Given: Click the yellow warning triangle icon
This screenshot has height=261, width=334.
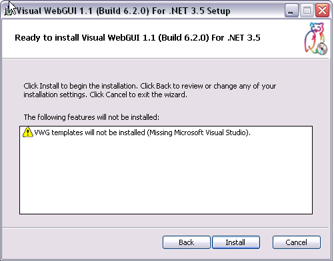Looking at the screenshot, I should 27,132.
